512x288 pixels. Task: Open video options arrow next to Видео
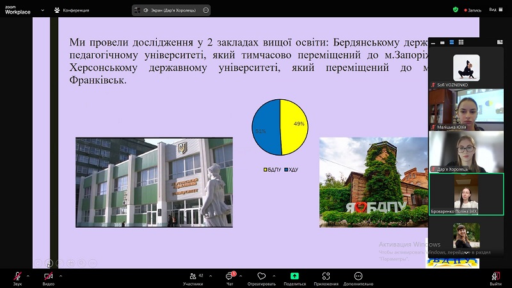61,276
